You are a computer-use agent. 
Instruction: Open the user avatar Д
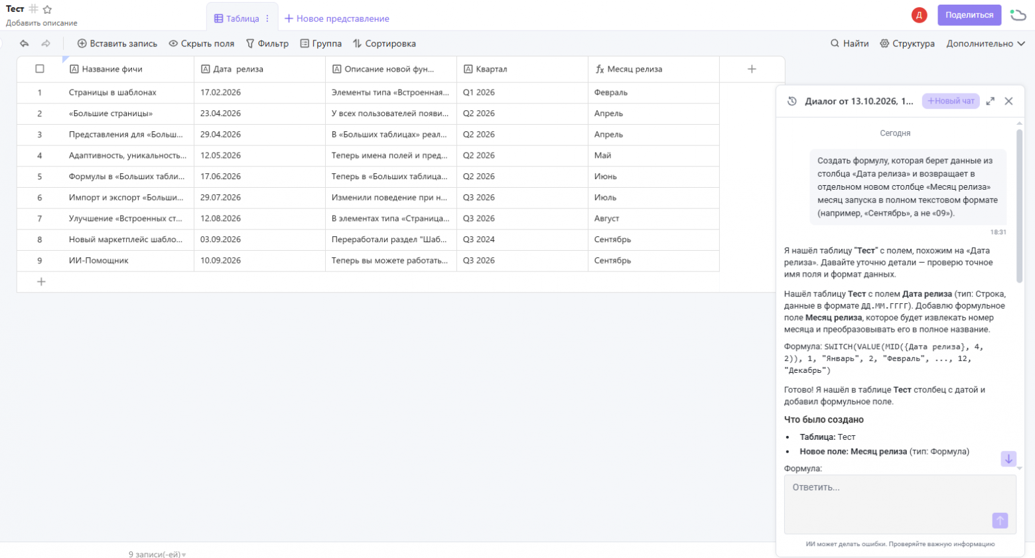pyautogui.click(x=919, y=15)
